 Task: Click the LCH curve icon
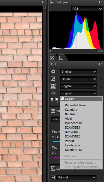pyautogui.click(x=53, y=169)
